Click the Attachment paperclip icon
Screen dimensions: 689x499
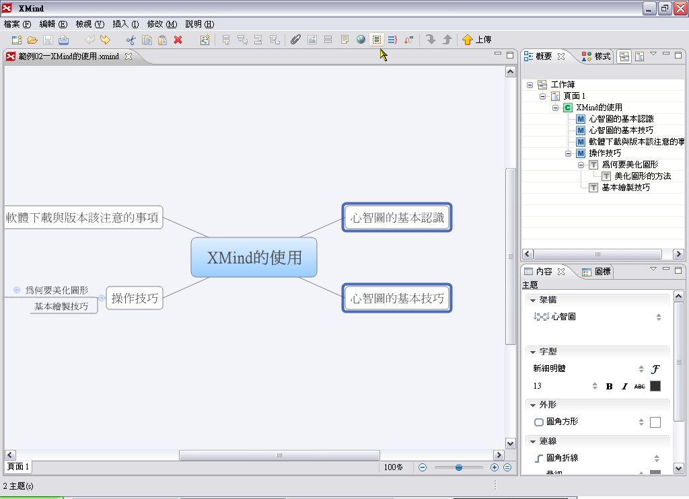tap(296, 40)
